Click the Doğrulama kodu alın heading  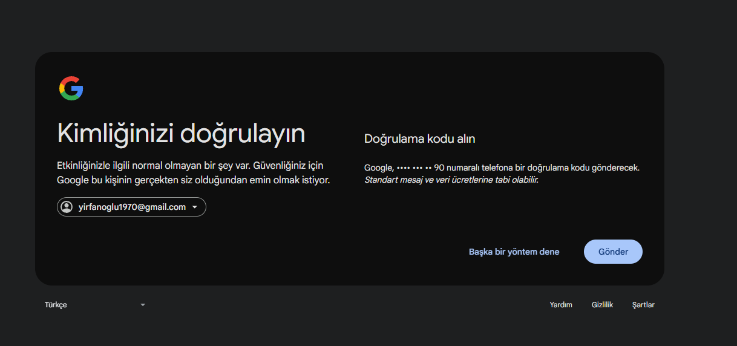419,139
